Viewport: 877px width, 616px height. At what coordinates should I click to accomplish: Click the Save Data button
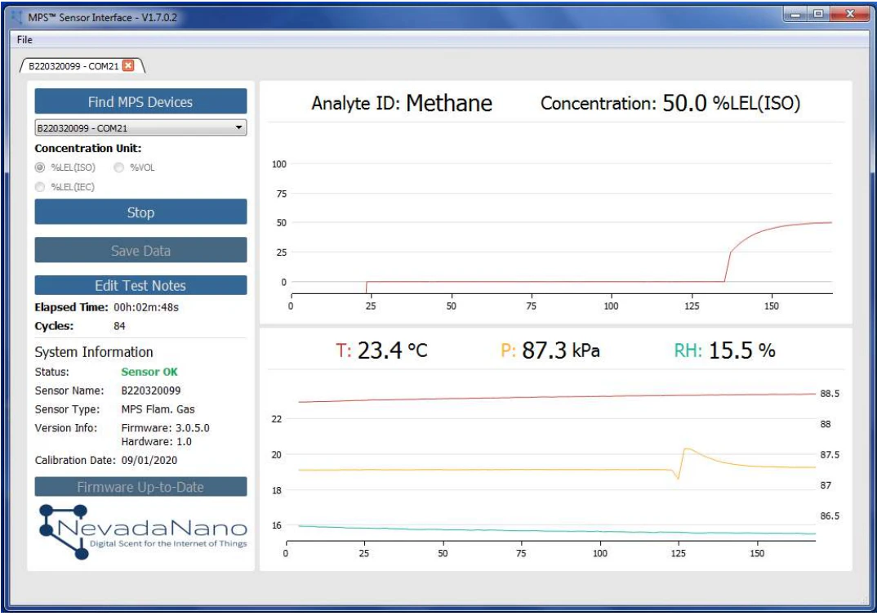coord(140,250)
